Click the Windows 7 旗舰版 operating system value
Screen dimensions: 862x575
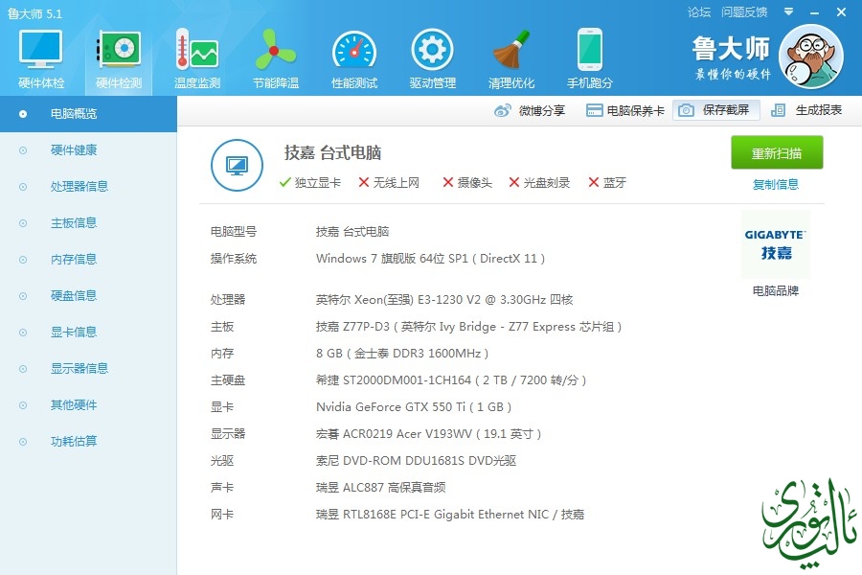click(430, 259)
